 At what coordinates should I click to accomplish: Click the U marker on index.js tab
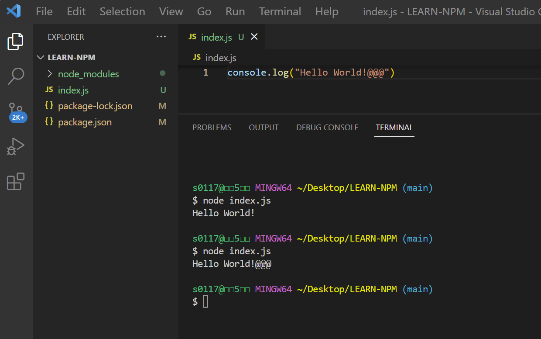click(x=241, y=37)
